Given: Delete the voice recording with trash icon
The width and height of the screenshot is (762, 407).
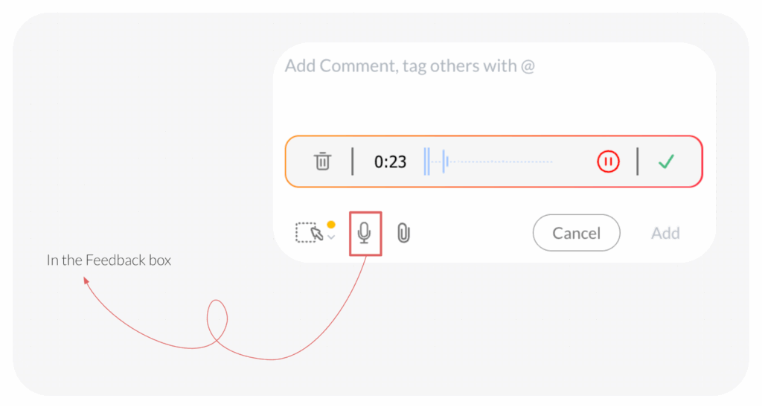Looking at the screenshot, I should click(x=322, y=161).
